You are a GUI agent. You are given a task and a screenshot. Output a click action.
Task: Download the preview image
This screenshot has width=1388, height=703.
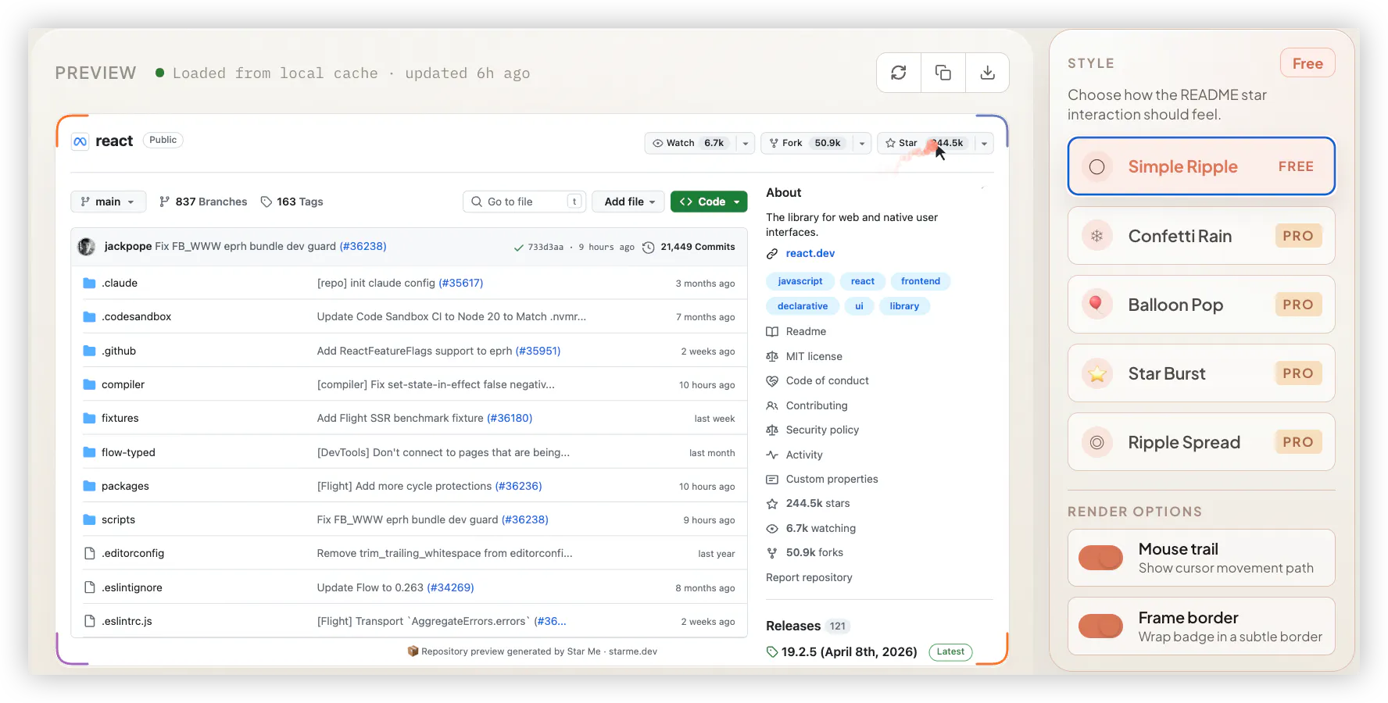[x=988, y=73]
